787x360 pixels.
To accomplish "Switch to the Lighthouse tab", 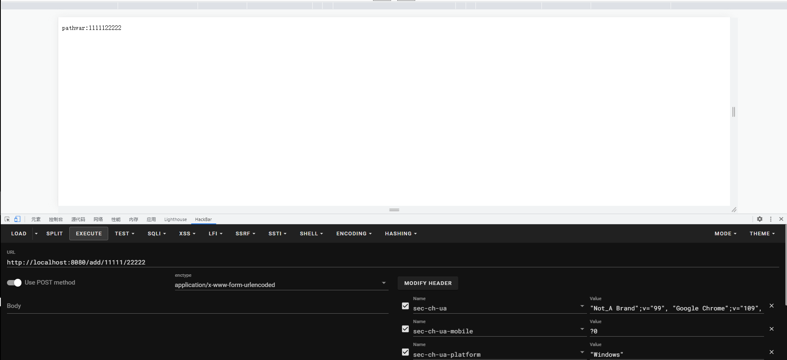I will pyautogui.click(x=175, y=219).
